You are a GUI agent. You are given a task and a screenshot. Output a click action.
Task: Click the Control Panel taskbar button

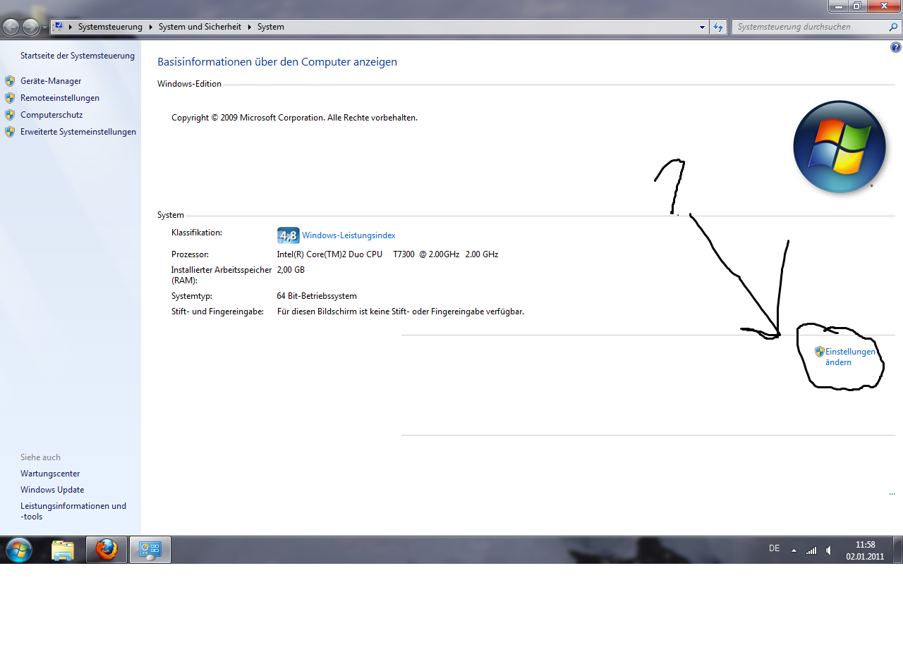(x=150, y=550)
